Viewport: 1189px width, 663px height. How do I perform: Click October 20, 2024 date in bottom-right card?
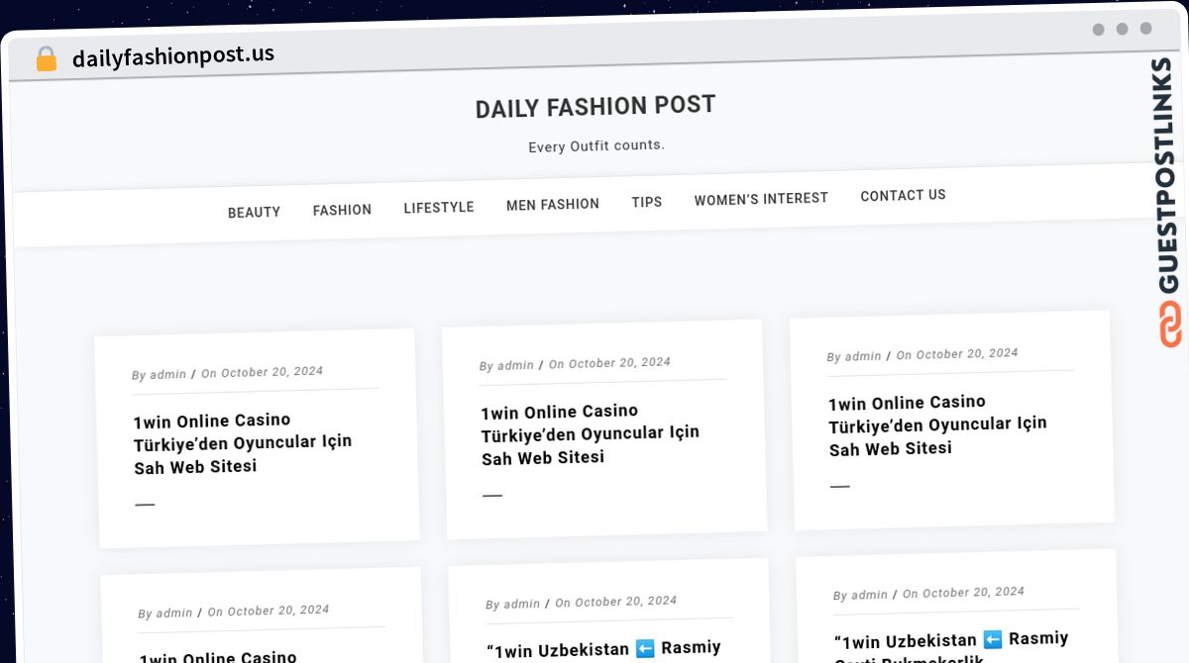973,593
